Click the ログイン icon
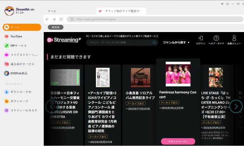Image resolution: width=244 pixels, height=146 pixels. (200, 40)
